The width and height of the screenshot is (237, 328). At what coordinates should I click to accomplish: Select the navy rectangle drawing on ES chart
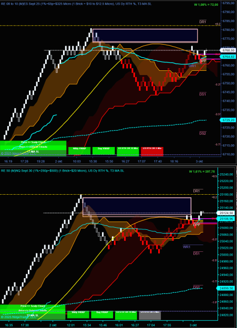pyautogui.click(x=145, y=36)
